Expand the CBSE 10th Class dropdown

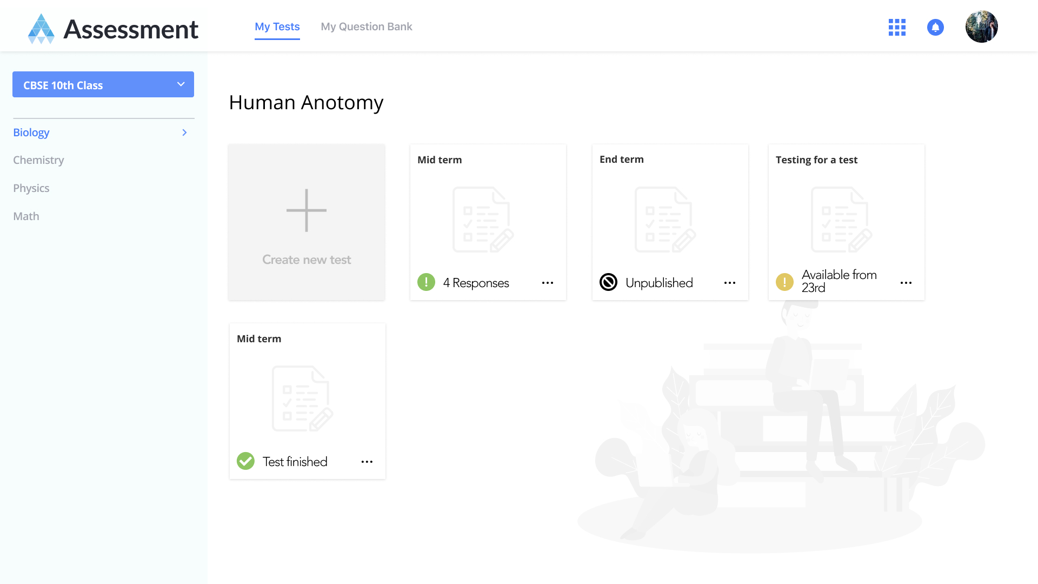click(x=103, y=85)
